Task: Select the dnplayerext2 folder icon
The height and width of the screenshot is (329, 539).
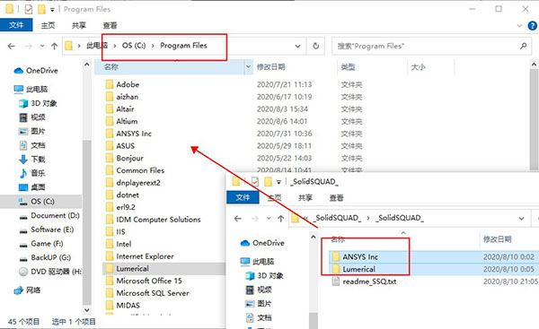Action: coord(110,183)
